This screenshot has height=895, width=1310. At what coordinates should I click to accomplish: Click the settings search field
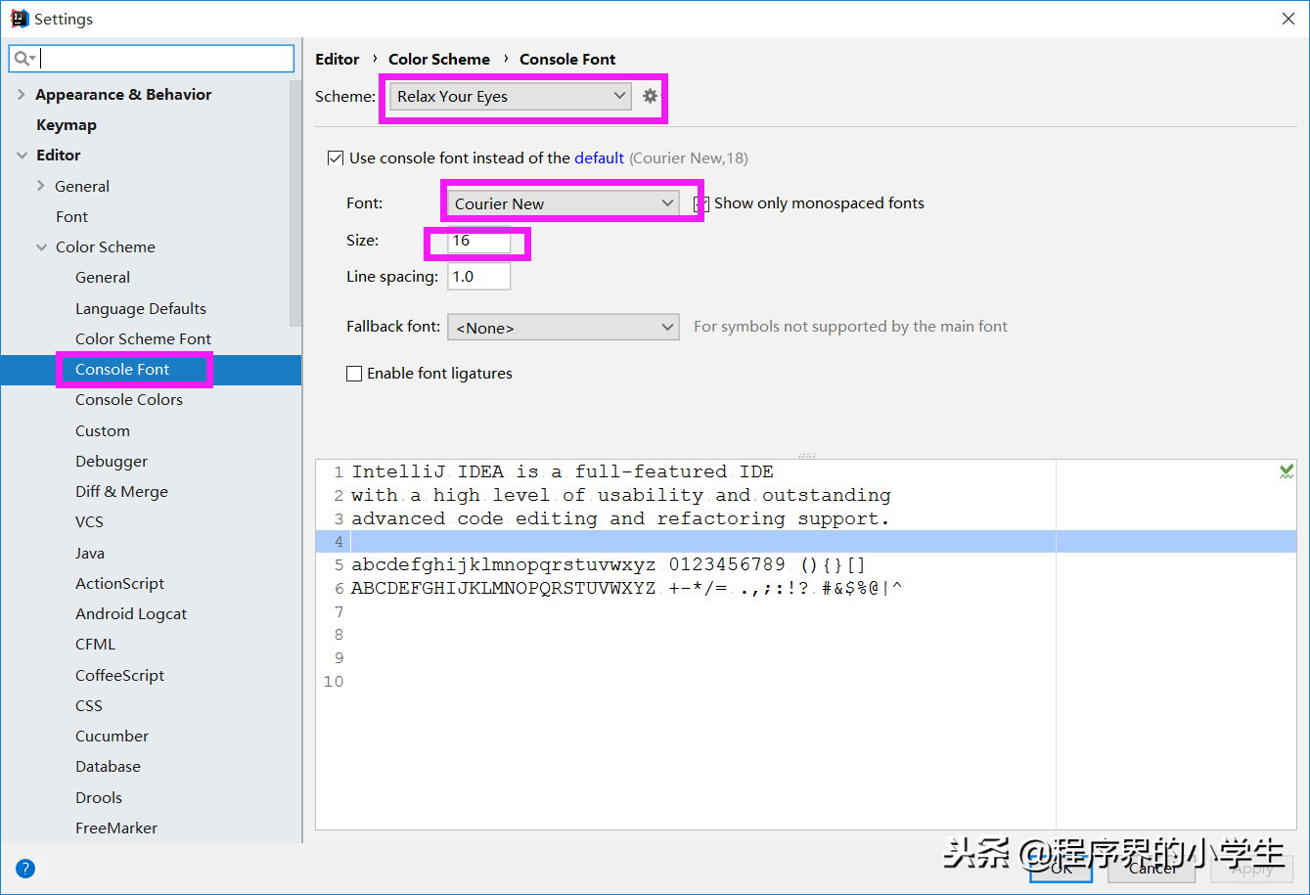coord(152,59)
